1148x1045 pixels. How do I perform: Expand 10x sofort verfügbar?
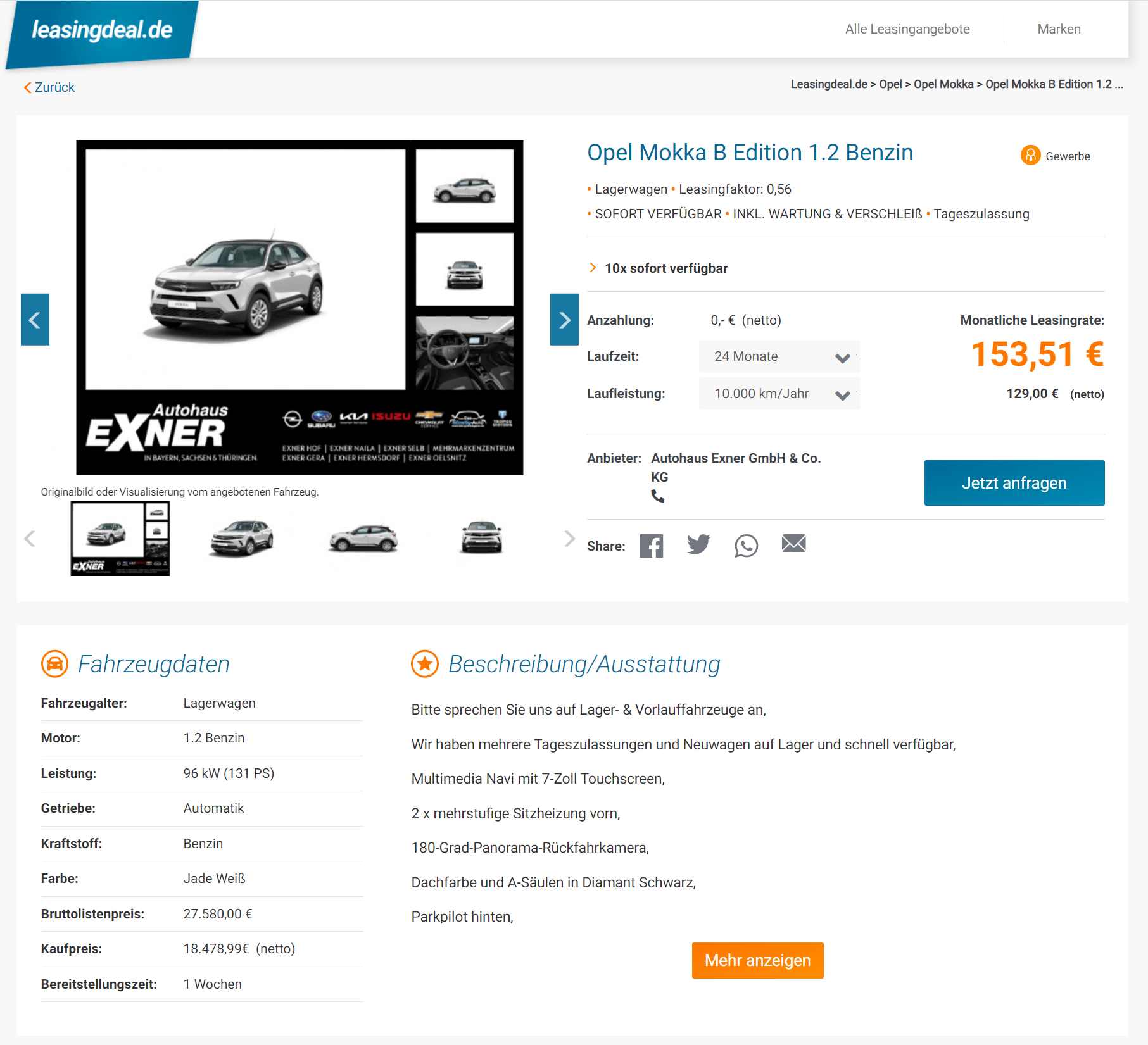point(659,268)
